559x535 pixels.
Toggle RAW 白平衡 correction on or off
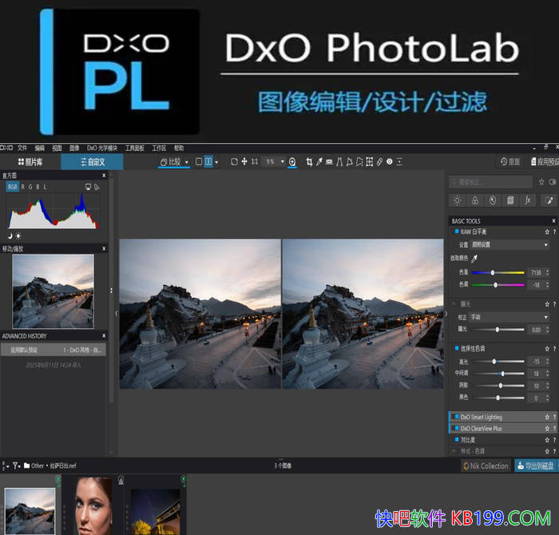[457, 232]
